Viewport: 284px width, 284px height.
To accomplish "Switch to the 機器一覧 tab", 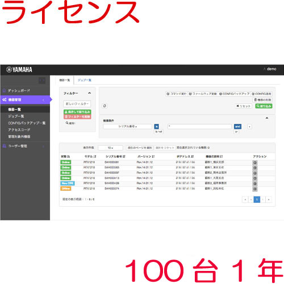I will click(65, 80).
